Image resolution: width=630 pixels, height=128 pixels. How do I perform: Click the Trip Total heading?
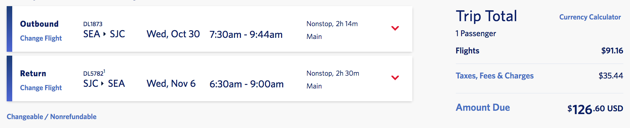point(486,16)
